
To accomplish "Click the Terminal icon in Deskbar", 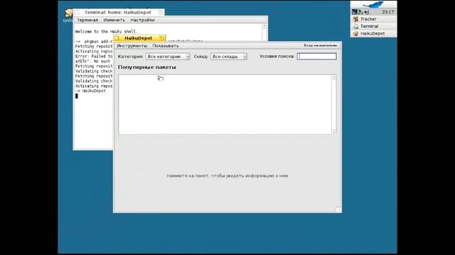I will pos(355,26).
